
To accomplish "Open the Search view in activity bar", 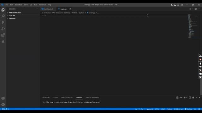I will coord(3,16).
